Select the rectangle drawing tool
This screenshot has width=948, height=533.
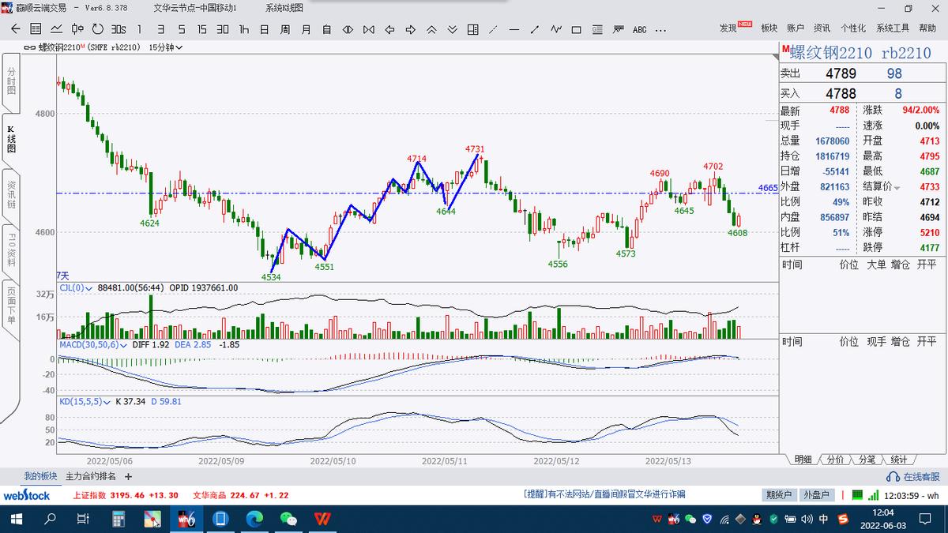point(577,29)
